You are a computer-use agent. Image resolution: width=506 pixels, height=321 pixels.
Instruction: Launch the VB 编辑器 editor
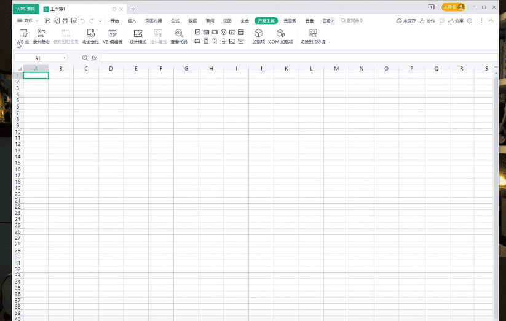click(x=113, y=36)
